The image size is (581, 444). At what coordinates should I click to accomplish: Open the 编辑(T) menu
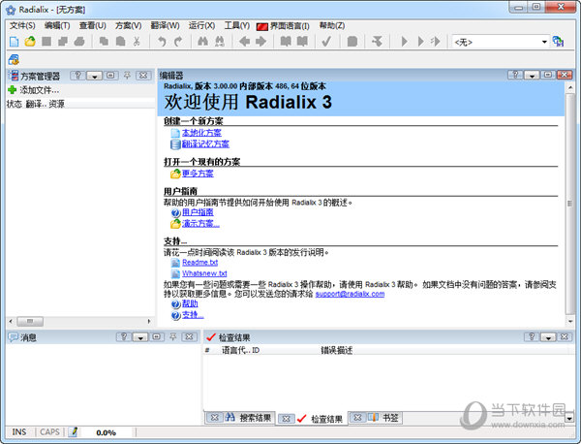[57, 25]
